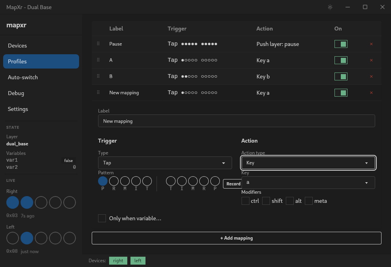Turn off the On switch for mapping A
Image resolution: width=391 pixels, height=267 pixels.
click(x=341, y=60)
